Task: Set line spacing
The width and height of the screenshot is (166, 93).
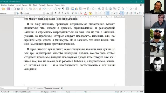Action: 135,13
